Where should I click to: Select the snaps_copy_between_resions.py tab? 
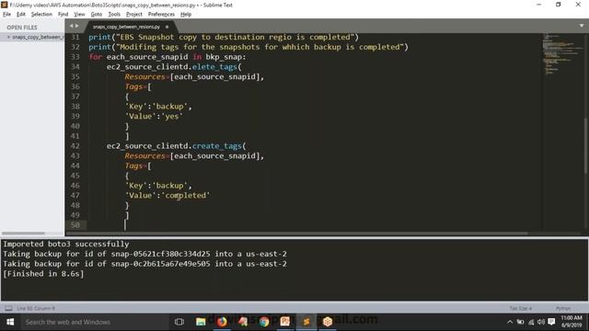pyautogui.click(x=126, y=27)
